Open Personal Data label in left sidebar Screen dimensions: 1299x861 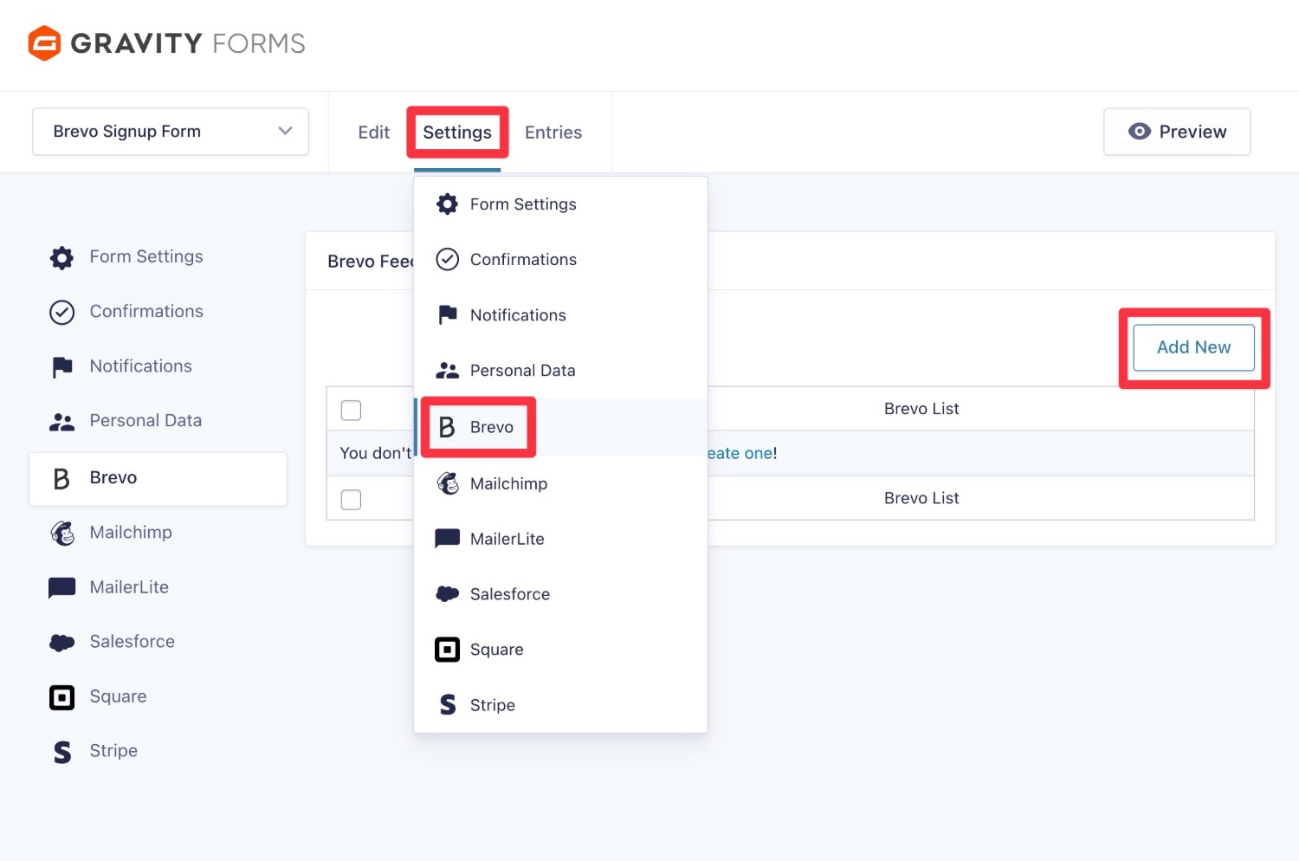click(x=145, y=420)
